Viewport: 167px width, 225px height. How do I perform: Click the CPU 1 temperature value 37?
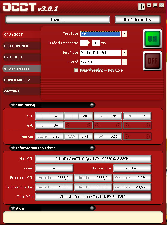click(56, 116)
